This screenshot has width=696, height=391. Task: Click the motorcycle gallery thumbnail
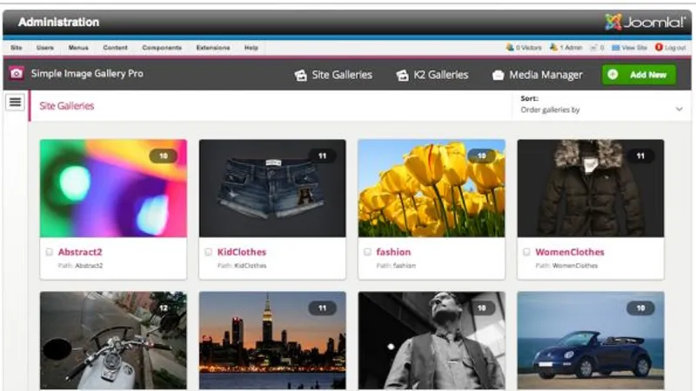click(x=113, y=340)
